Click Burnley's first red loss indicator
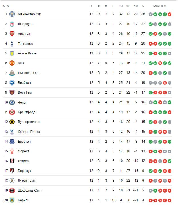178x210 pixels. pos(151,201)
